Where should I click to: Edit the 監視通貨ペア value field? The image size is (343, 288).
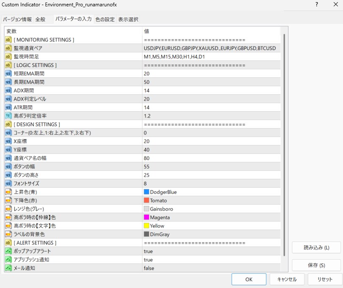[x=211, y=48]
